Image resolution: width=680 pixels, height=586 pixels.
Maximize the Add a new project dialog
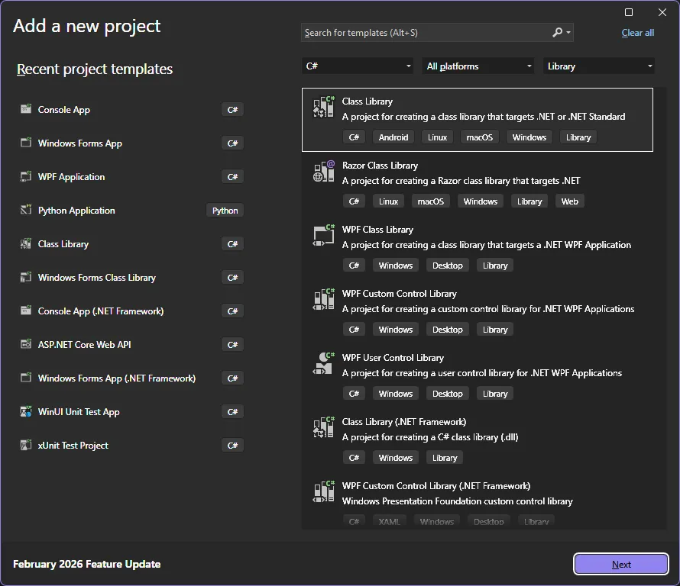tap(628, 12)
